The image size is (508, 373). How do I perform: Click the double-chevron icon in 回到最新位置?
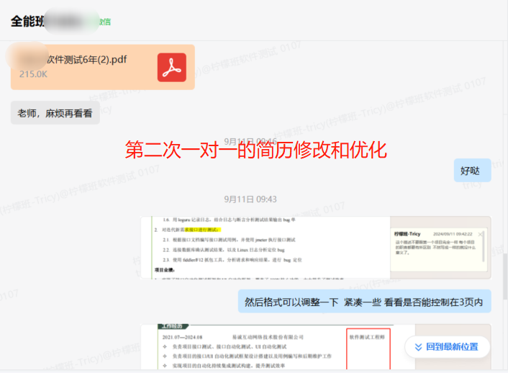417,346
